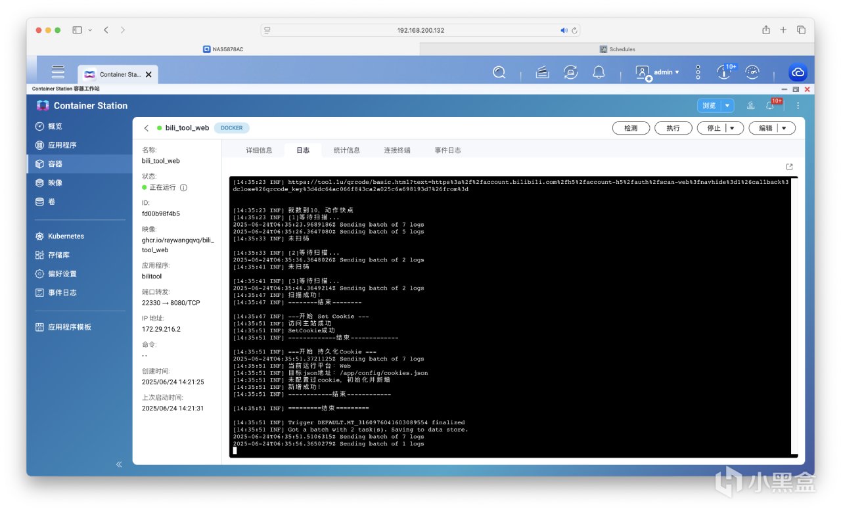Open external devices sync icon
The width and height of the screenshot is (841, 511).
[570, 72]
